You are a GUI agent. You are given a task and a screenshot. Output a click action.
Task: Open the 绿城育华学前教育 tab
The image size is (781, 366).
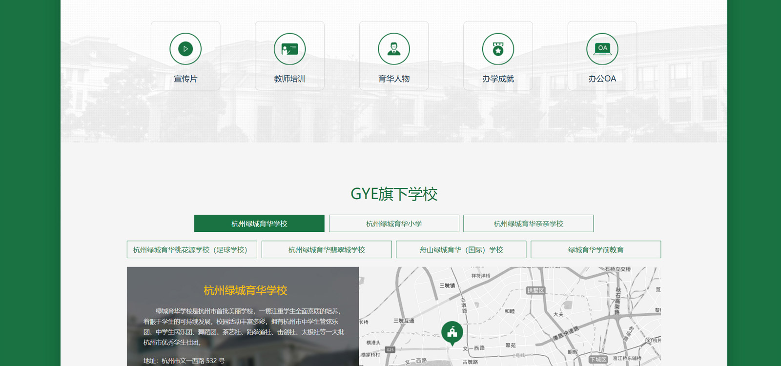coord(596,249)
